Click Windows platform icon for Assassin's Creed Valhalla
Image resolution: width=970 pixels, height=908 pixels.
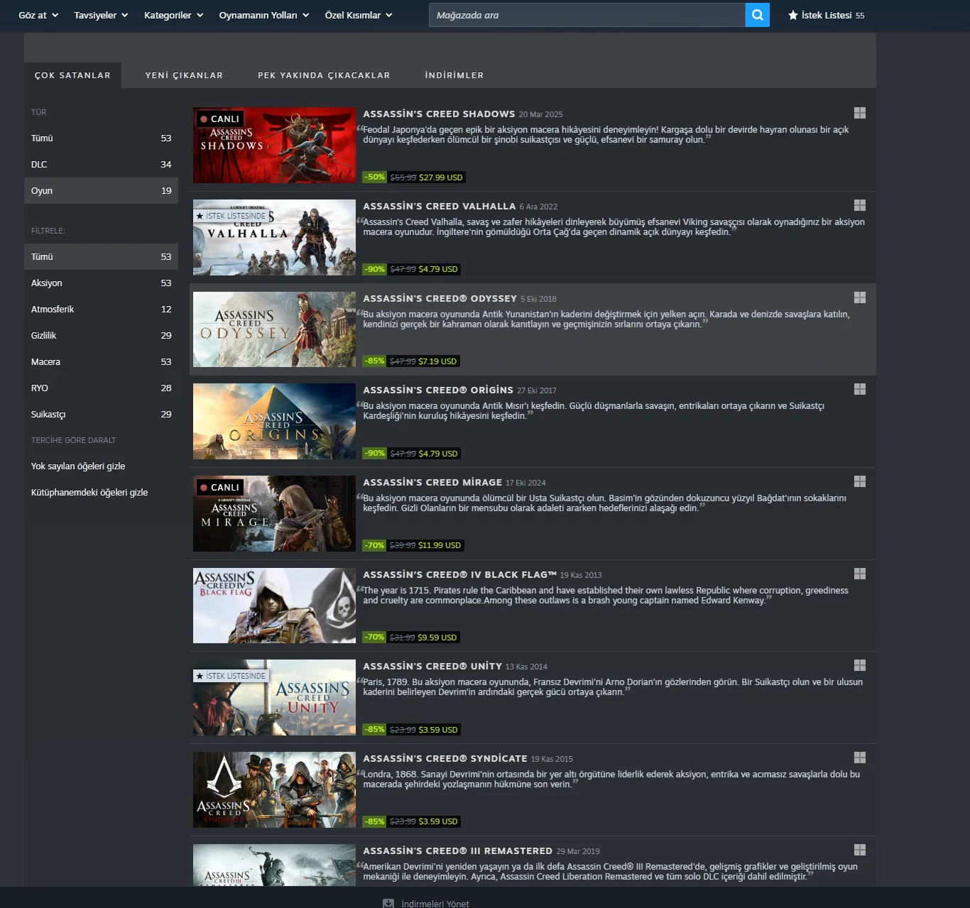click(860, 205)
